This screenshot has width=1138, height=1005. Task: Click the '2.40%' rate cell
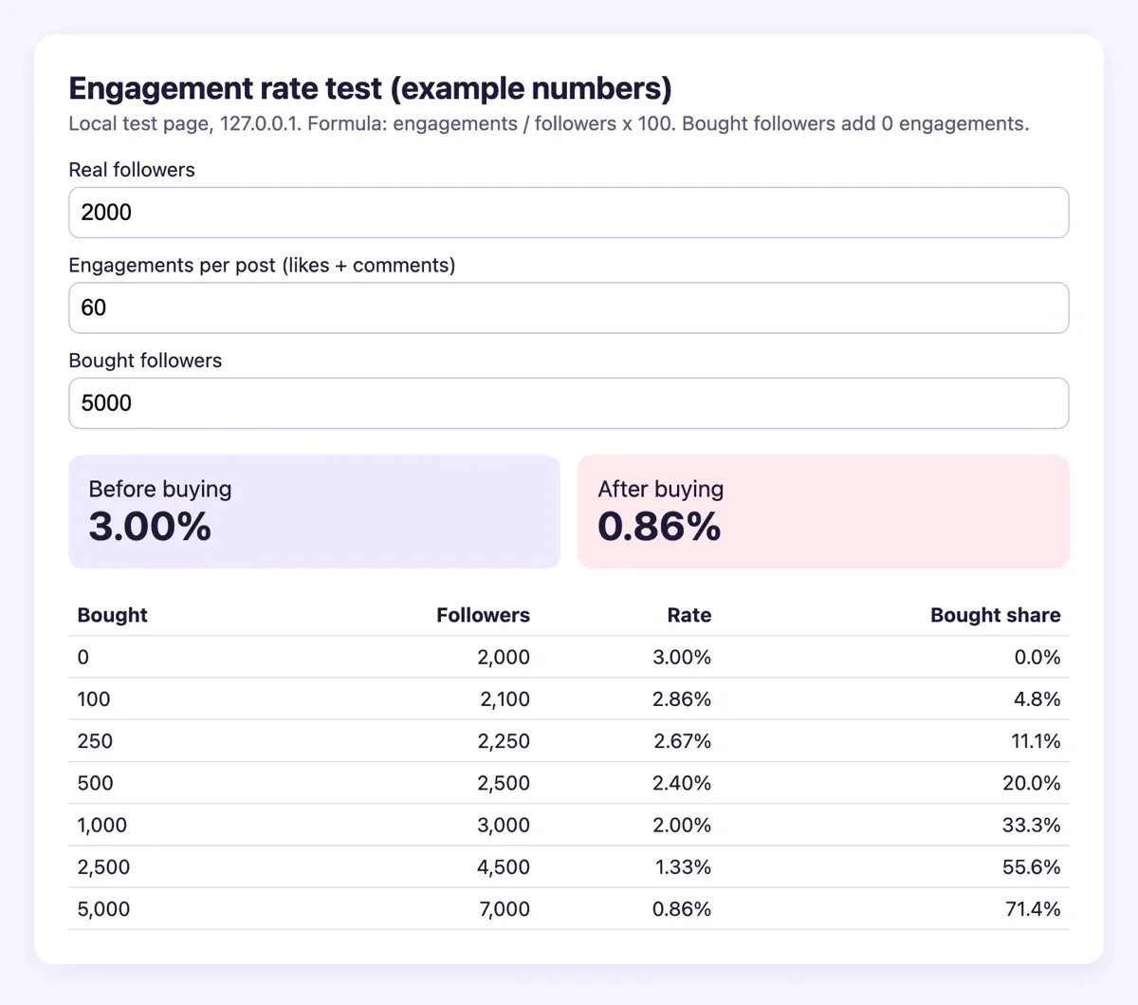682,783
